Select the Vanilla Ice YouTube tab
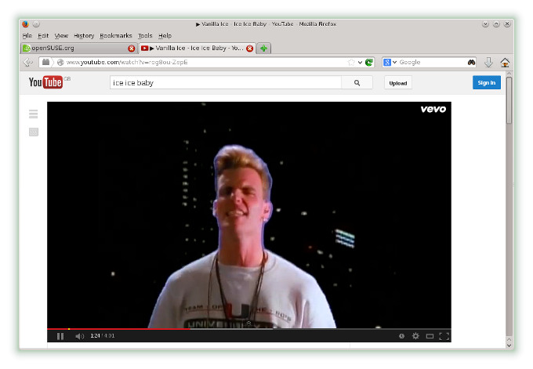This screenshot has height=369, width=533. coord(198,49)
